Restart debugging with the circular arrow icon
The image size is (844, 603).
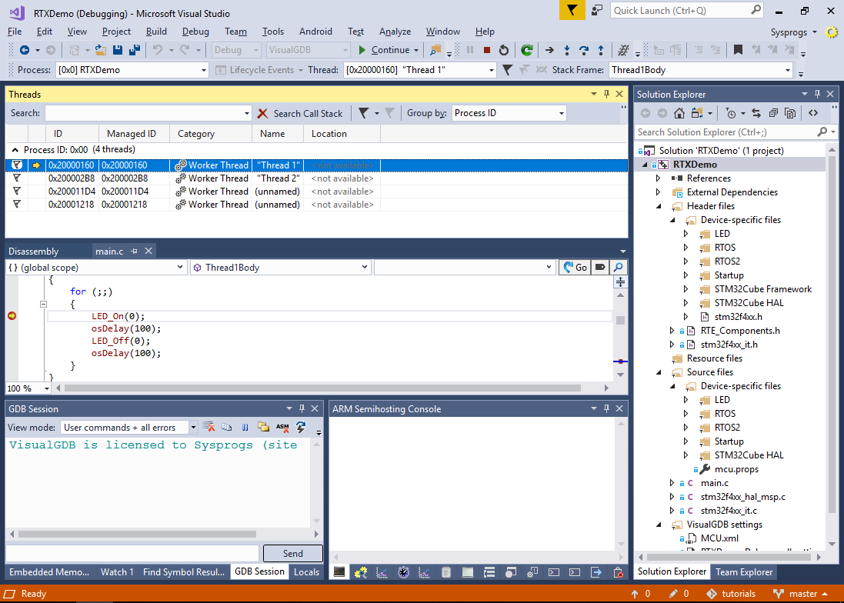[504, 50]
